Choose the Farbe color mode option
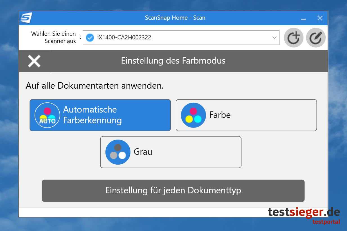The height and width of the screenshot is (231, 347). click(x=246, y=115)
